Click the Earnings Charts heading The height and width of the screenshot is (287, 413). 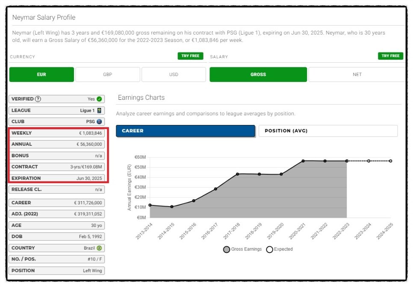[x=141, y=98]
